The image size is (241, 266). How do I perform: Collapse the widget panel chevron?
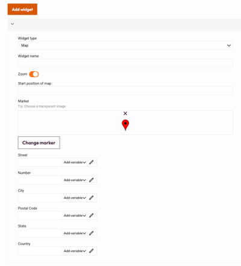click(13, 24)
